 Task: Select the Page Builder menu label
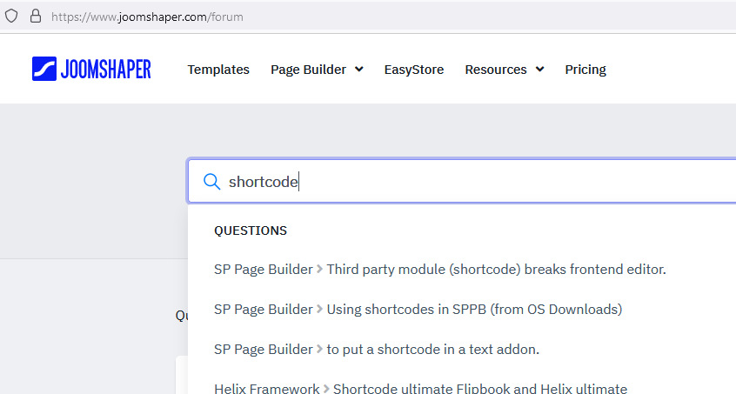pyautogui.click(x=308, y=70)
